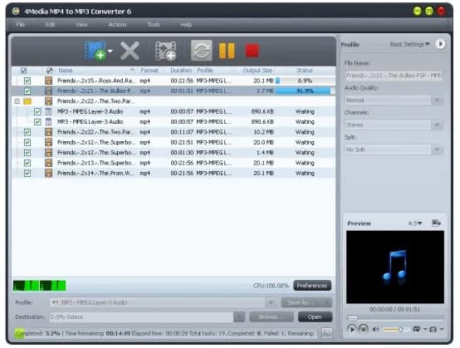Click the log icon in status bar
This screenshot has width=460, height=348.
click(x=326, y=333)
